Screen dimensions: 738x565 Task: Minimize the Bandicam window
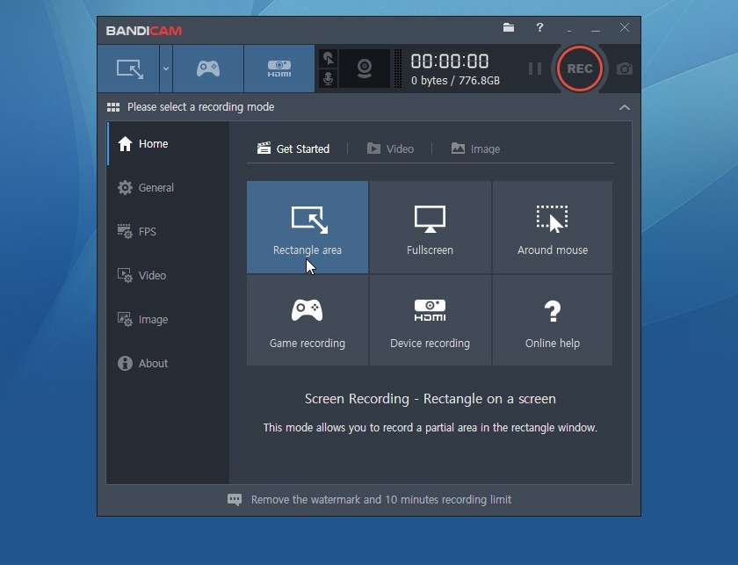tap(596, 29)
